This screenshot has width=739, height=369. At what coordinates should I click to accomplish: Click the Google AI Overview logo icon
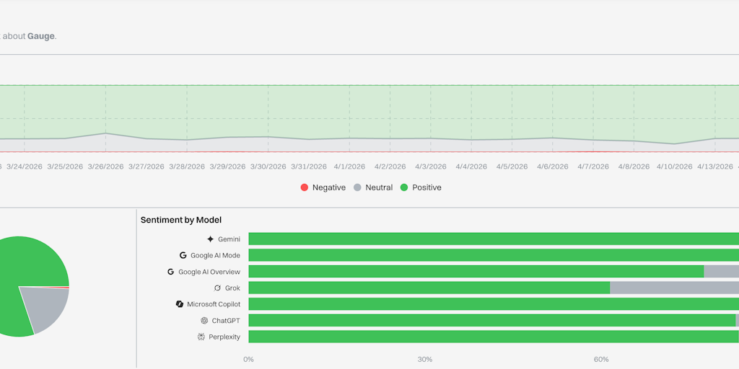[x=171, y=272]
